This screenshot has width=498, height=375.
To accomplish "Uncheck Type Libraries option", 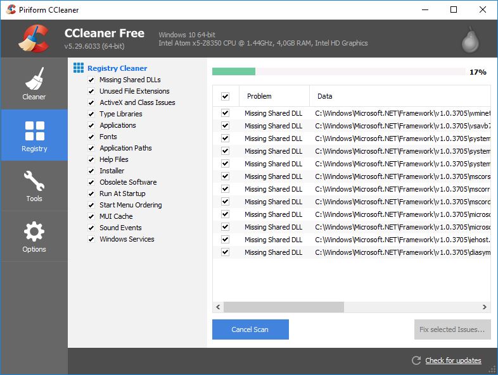I will pyautogui.click(x=91, y=114).
